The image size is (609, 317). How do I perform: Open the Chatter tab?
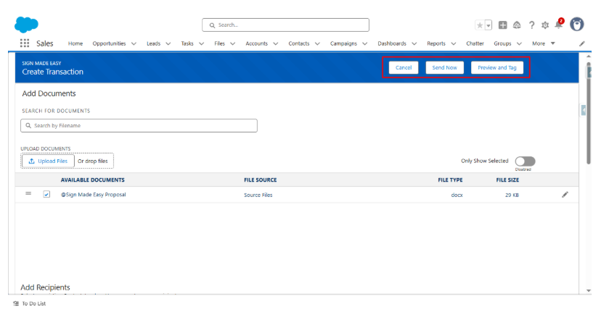click(475, 43)
